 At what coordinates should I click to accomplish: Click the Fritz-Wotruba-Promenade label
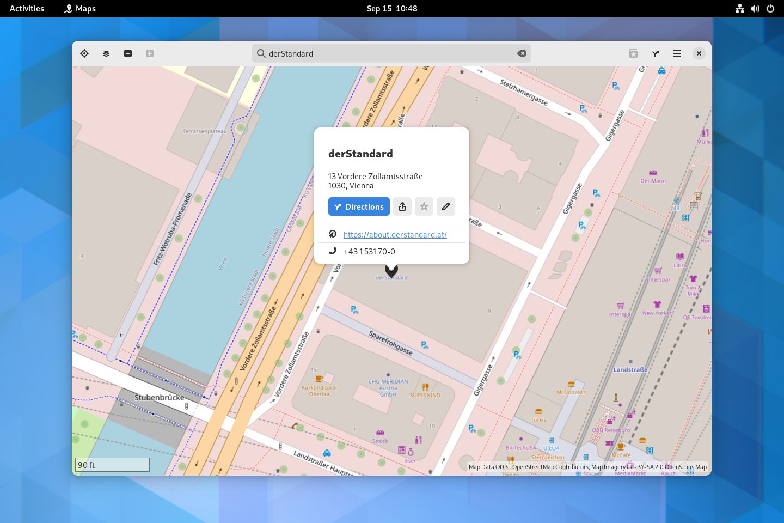click(x=173, y=229)
